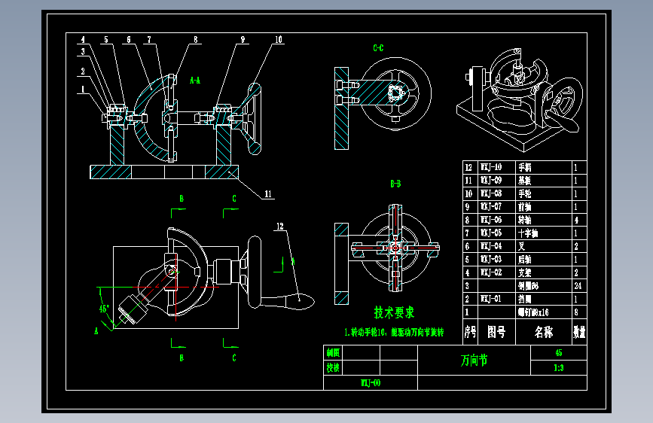Viewport: 653px width, 423px height.
Task: Click part name 挡圈 in parts list
Action: click(525, 299)
